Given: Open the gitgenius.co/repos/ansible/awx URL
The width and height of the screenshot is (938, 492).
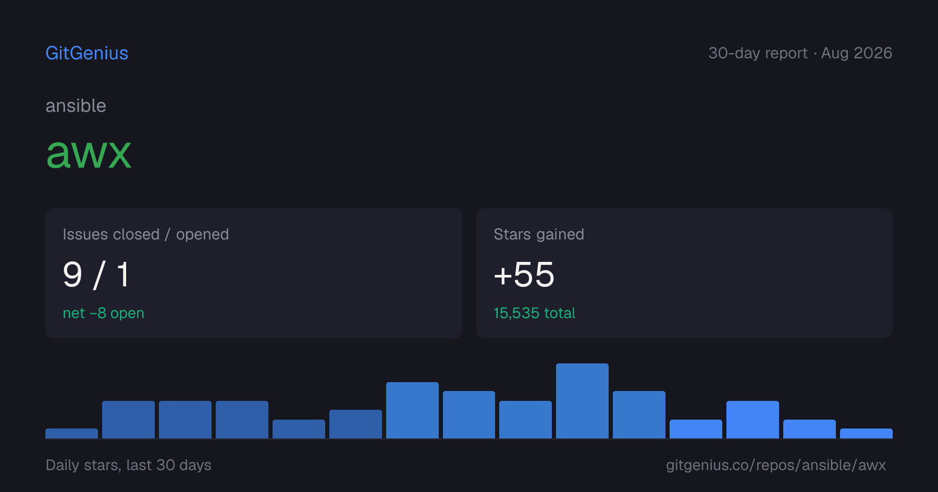Looking at the screenshot, I should click(776, 465).
